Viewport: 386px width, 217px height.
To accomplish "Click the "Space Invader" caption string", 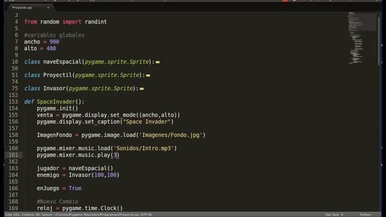I will (x=147, y=122).
